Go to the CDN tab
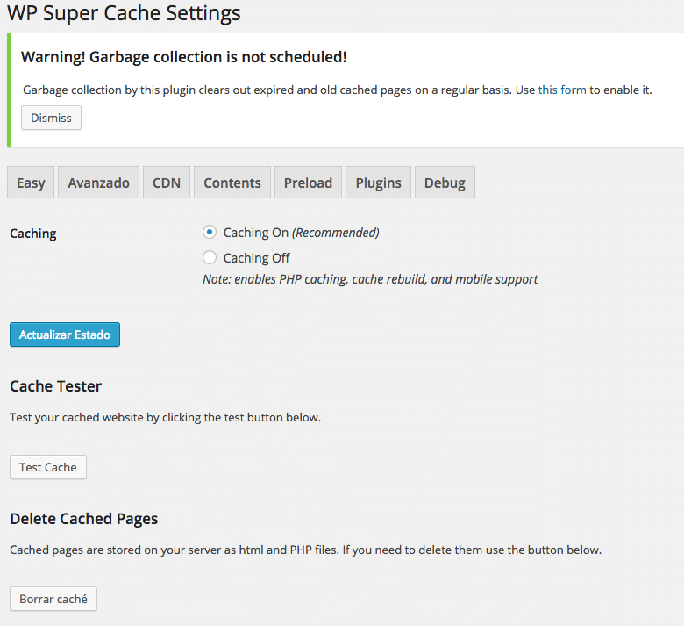Screen dimensions: 684x626 point(167,183)
